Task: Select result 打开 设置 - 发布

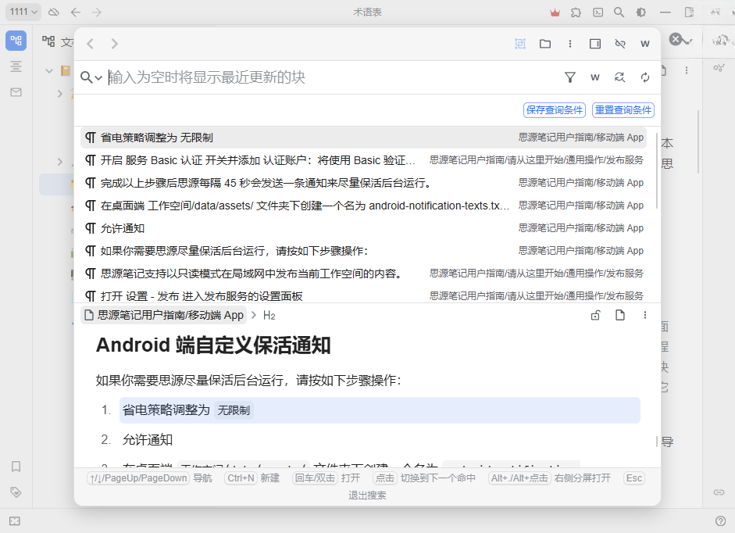Action: pyautogui.click(x=363, y=296)
